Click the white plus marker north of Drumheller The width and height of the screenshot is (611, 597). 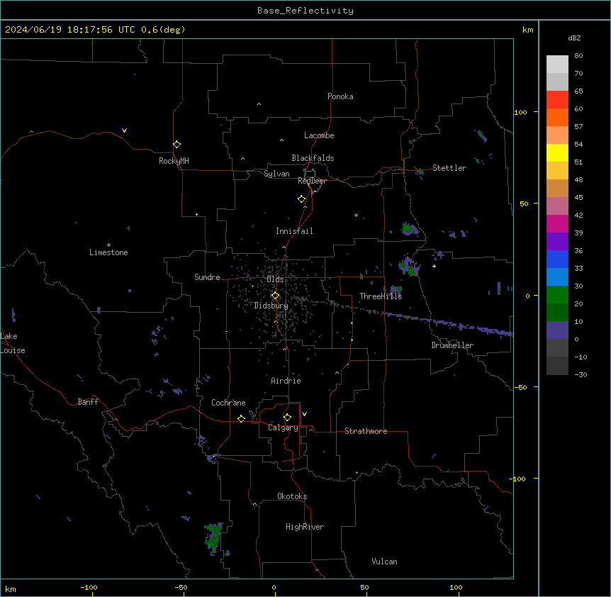[x=434, y=266]
